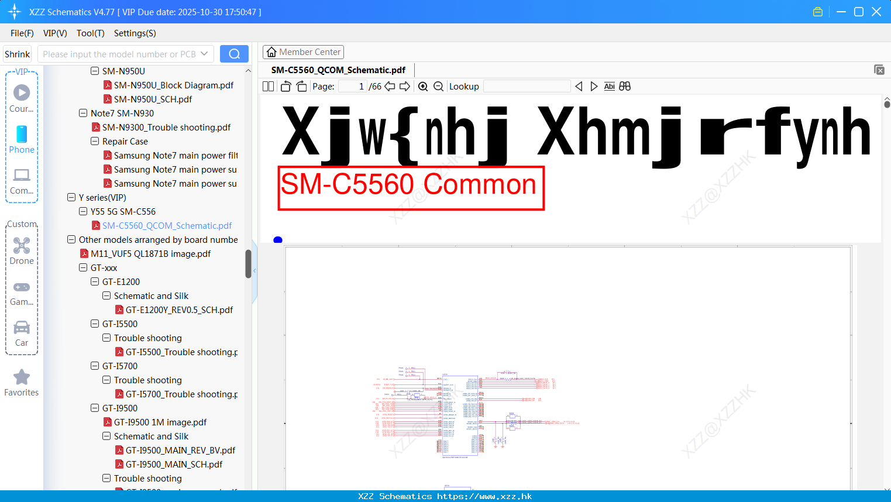Focus the Lookup text field
This screenshot has height=502, width=891.
point(527,87)
